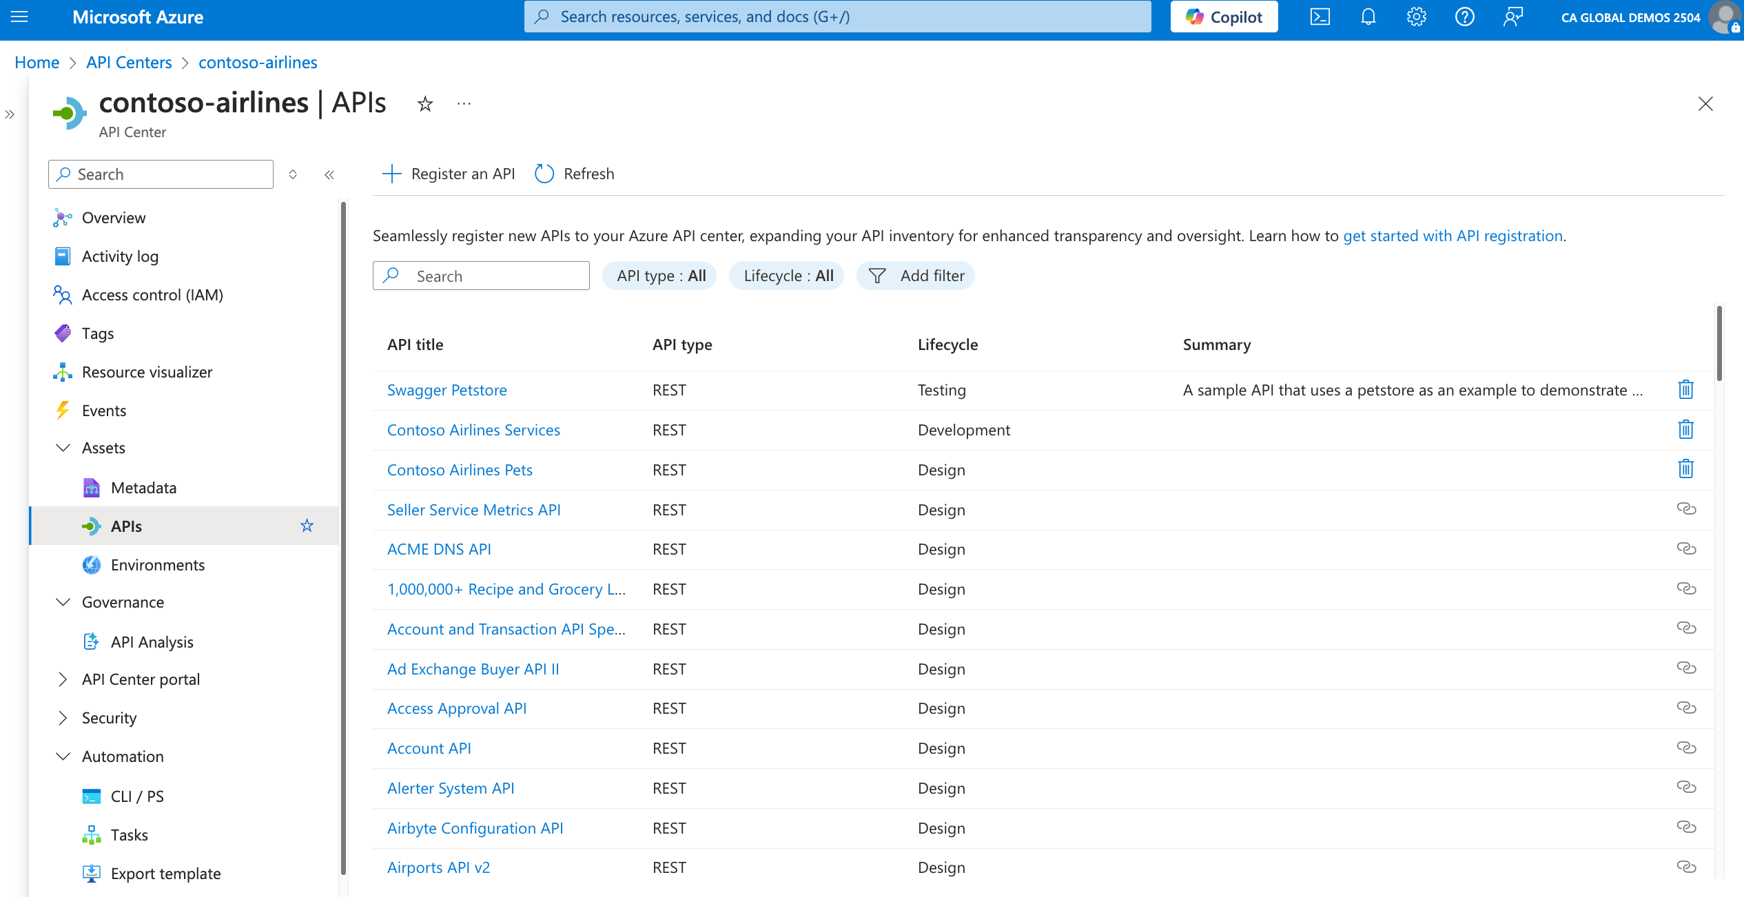1744x897 pixels.
Task: Open the Swagger Petstore API
Action: (x=447, y=390)
